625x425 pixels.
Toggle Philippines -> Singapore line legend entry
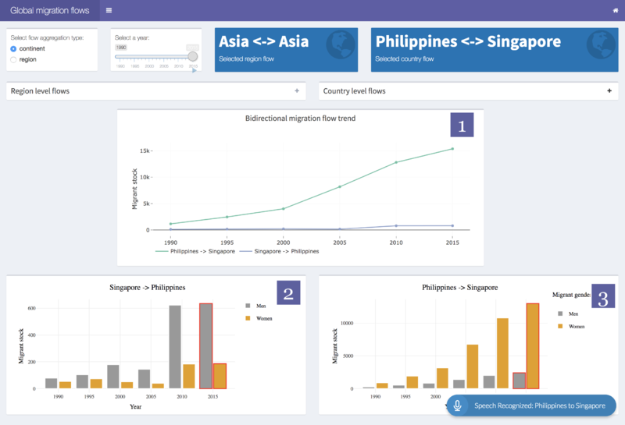click(x=195, y=252)
